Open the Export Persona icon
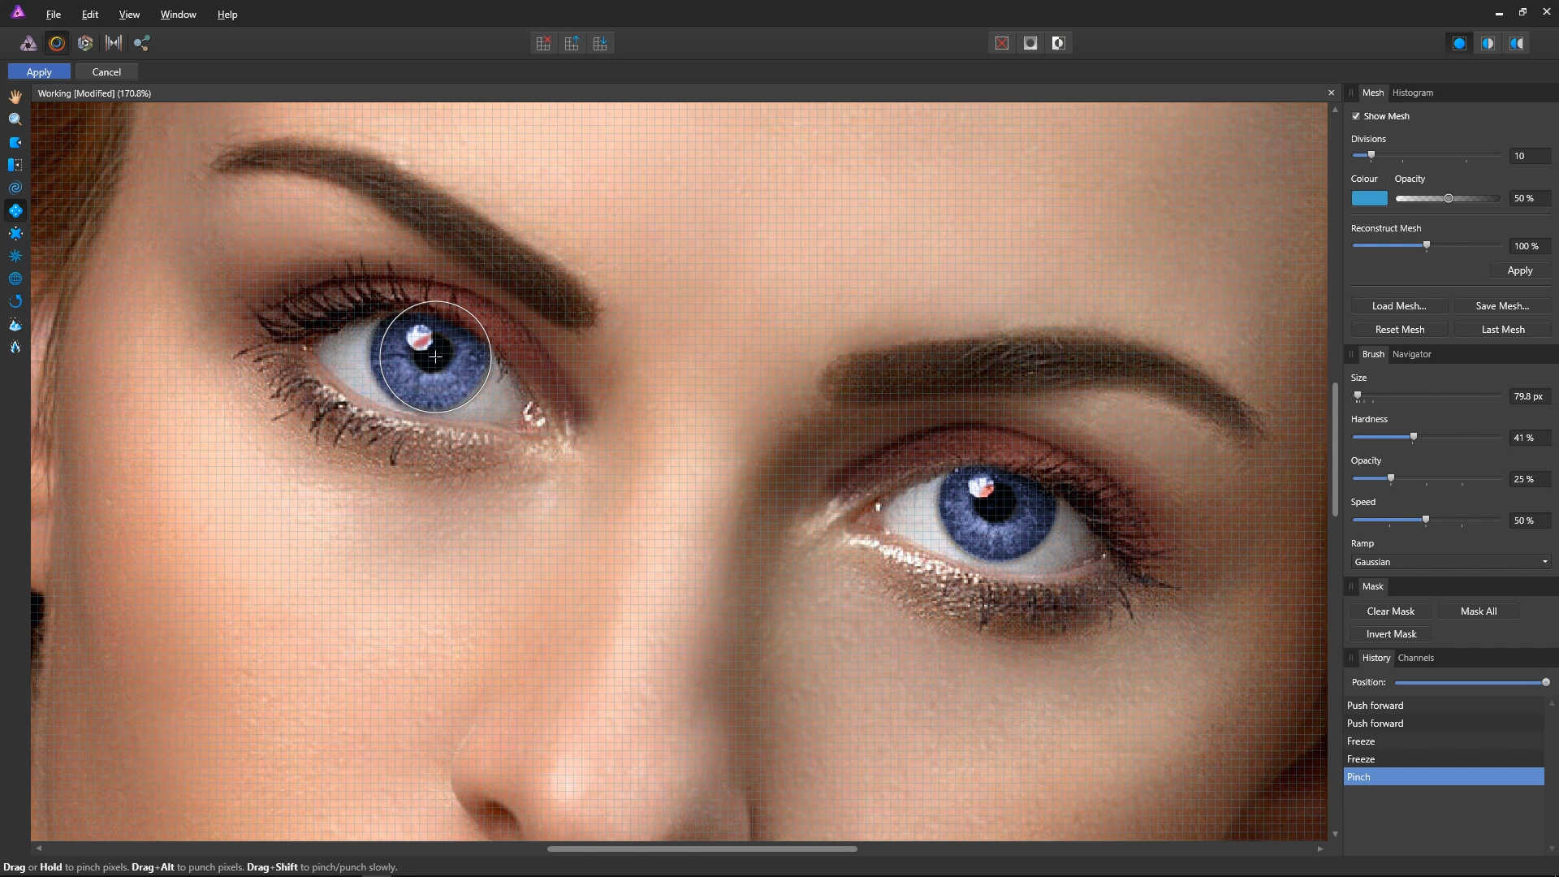The width and height of the screenshot is (1559, 877). (142, 43)
